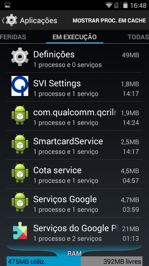This screenshot has width=149, height=266.
Task: Tap the Cota service android icon
Action: click(20, 173)
